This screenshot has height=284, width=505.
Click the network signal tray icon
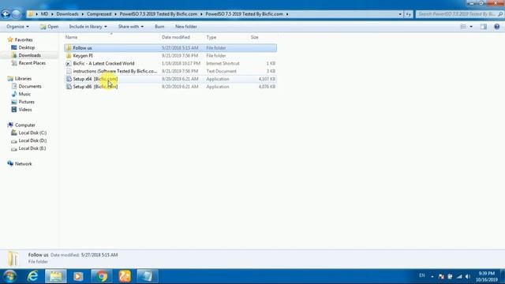coord(459,277)
